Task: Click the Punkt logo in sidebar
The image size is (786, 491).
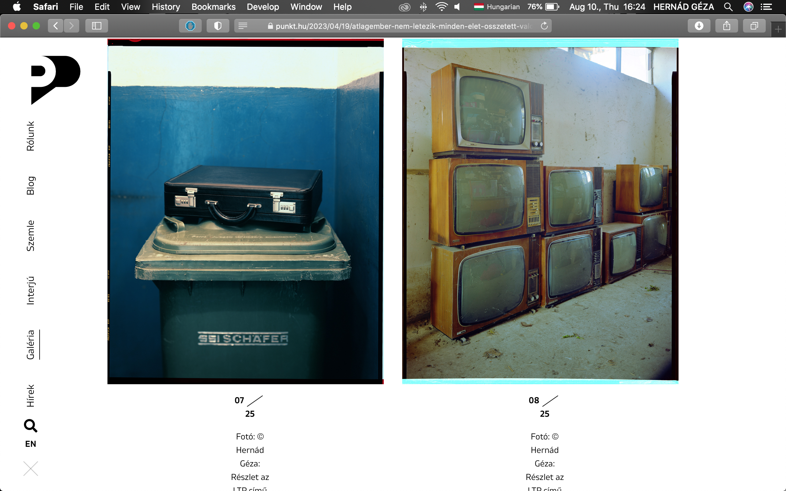Action: click(56, 80)
